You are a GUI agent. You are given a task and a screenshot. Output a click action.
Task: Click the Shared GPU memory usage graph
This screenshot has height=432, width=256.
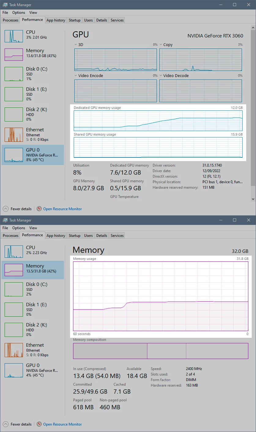[158, 147]
